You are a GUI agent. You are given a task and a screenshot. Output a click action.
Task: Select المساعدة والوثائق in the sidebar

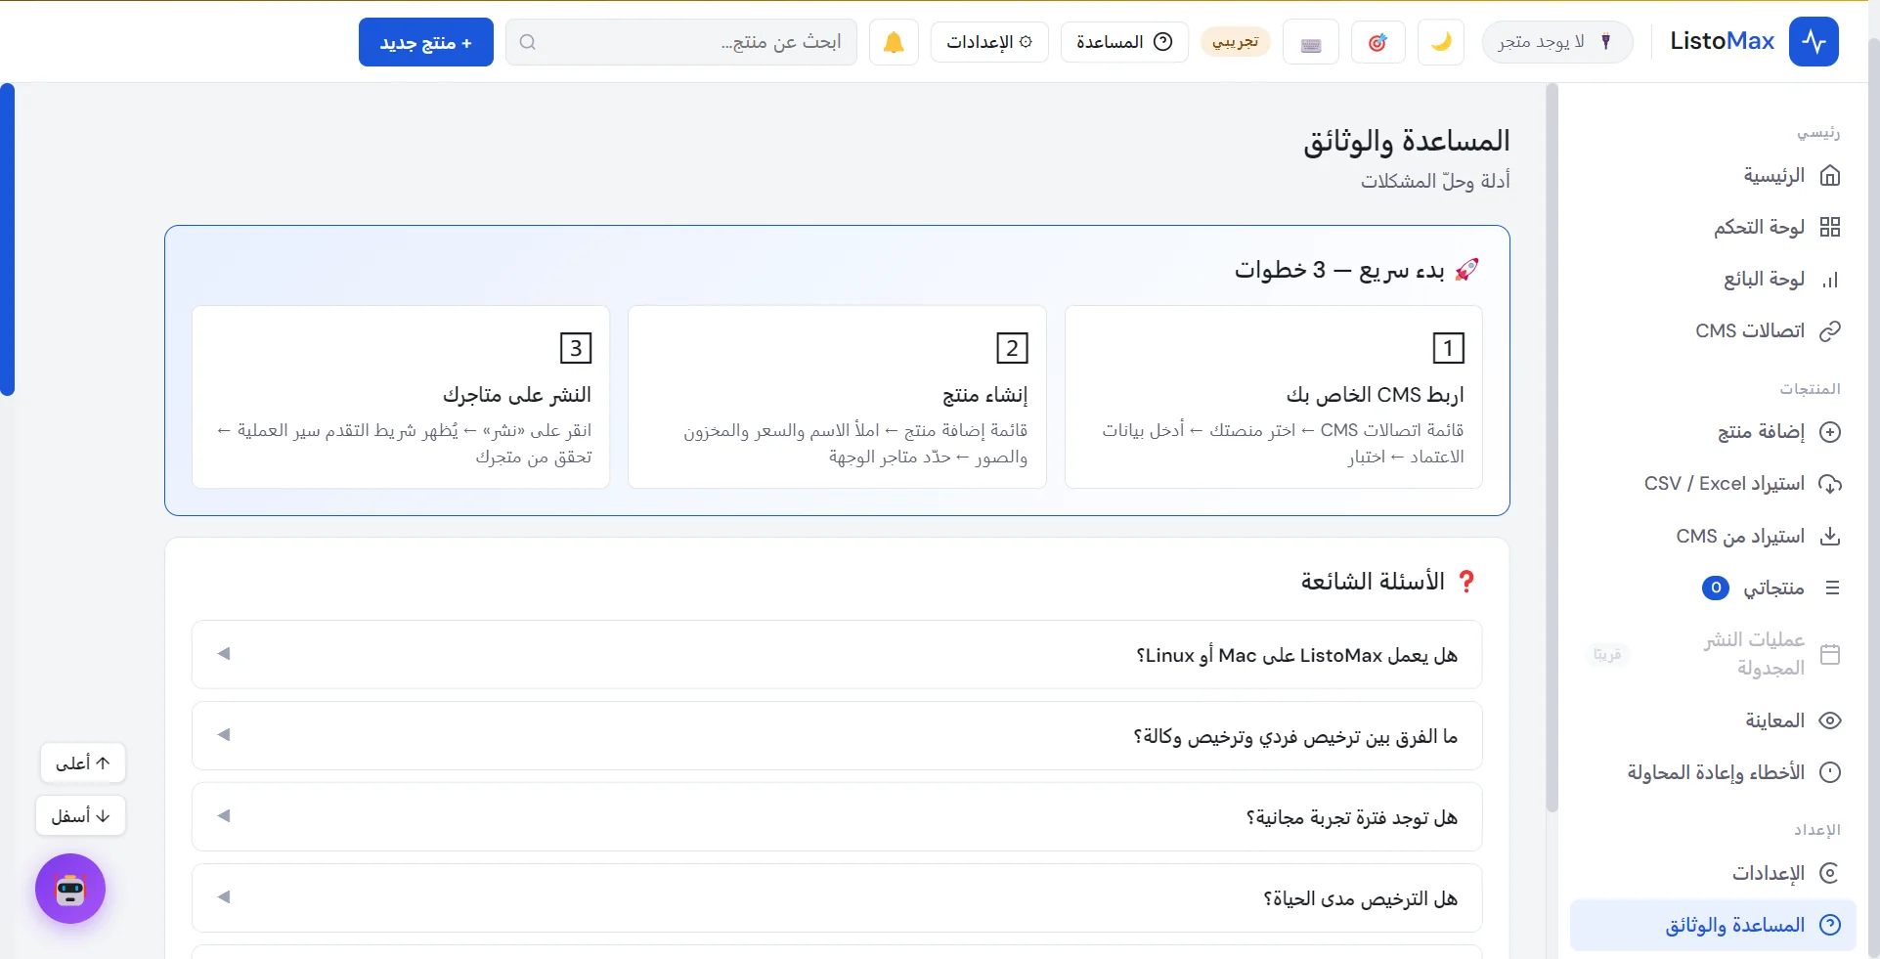click(x=1713, y=925)
